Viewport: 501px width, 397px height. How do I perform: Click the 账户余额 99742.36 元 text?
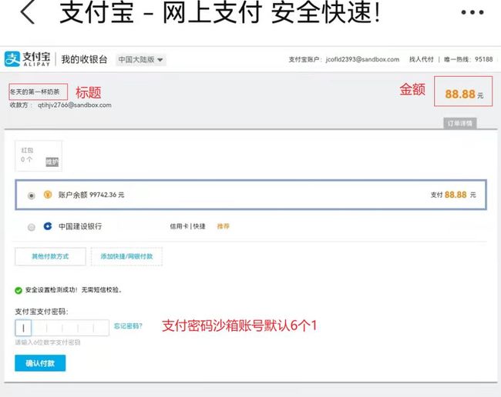[x=91, y=195]
